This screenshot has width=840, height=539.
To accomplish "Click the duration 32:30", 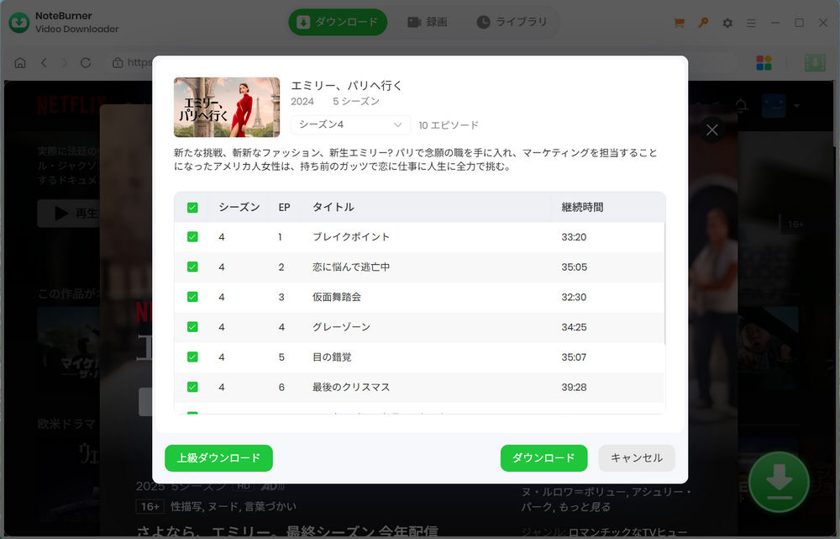I will [574, 297].
